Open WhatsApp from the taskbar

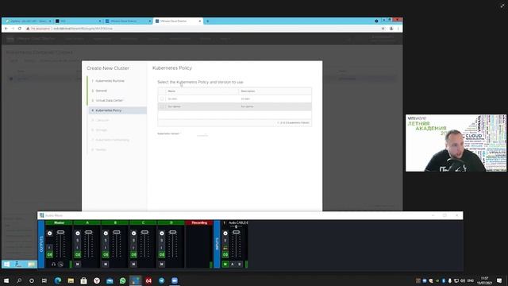coord(122,280)
